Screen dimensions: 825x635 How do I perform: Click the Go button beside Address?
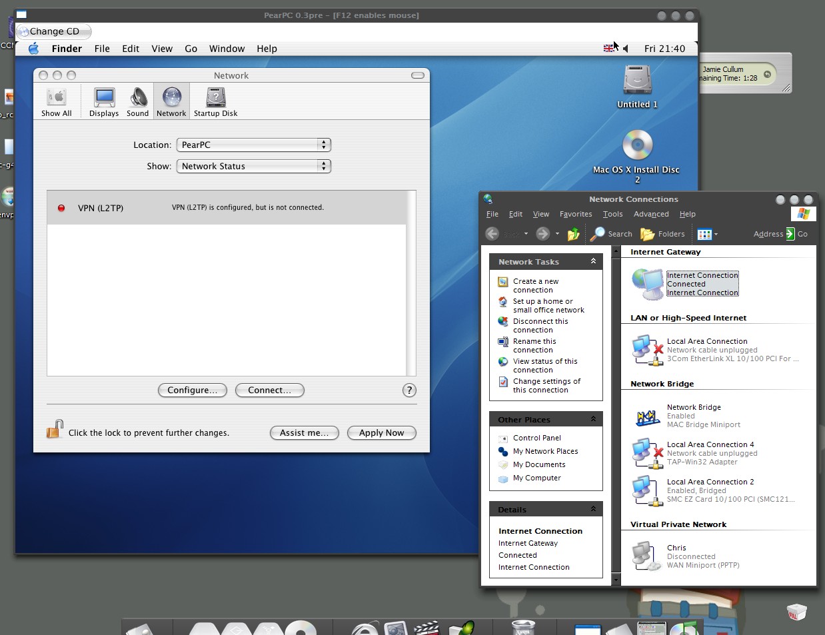click(x=797, y=234)
